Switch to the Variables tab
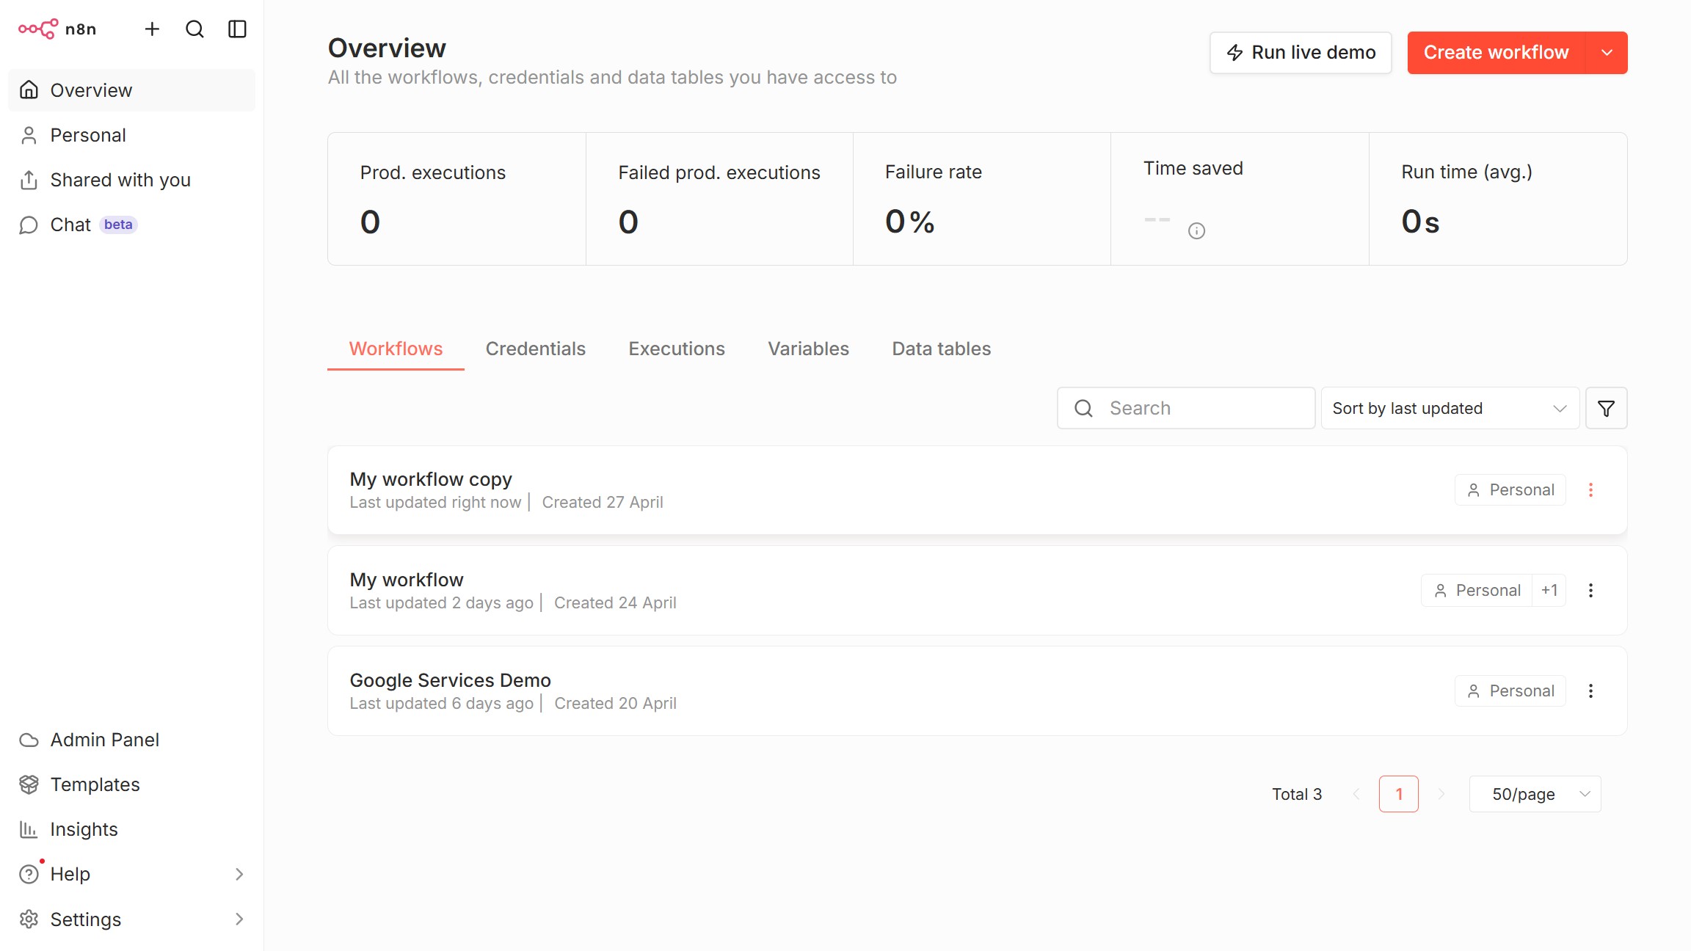The image size is (1691, 951). point(808,349)
